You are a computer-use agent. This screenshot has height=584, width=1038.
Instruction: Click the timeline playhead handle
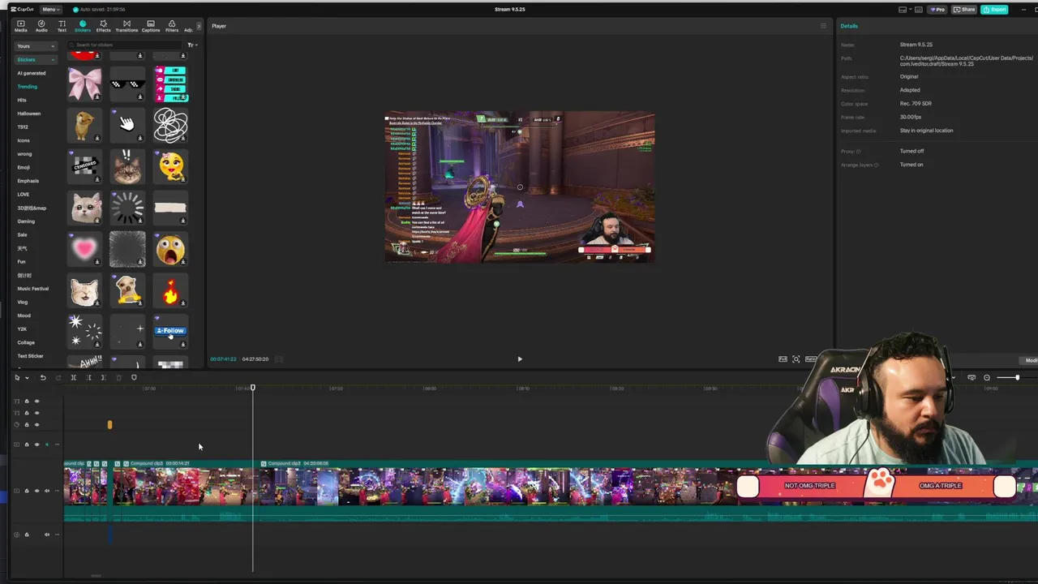252,388
